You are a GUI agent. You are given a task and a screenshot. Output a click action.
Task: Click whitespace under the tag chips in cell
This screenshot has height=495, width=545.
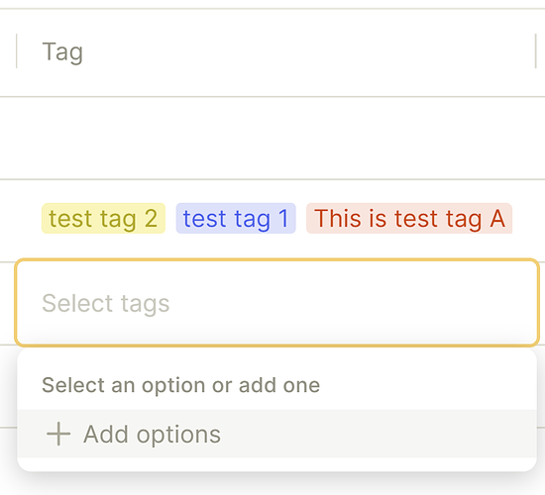272,247
